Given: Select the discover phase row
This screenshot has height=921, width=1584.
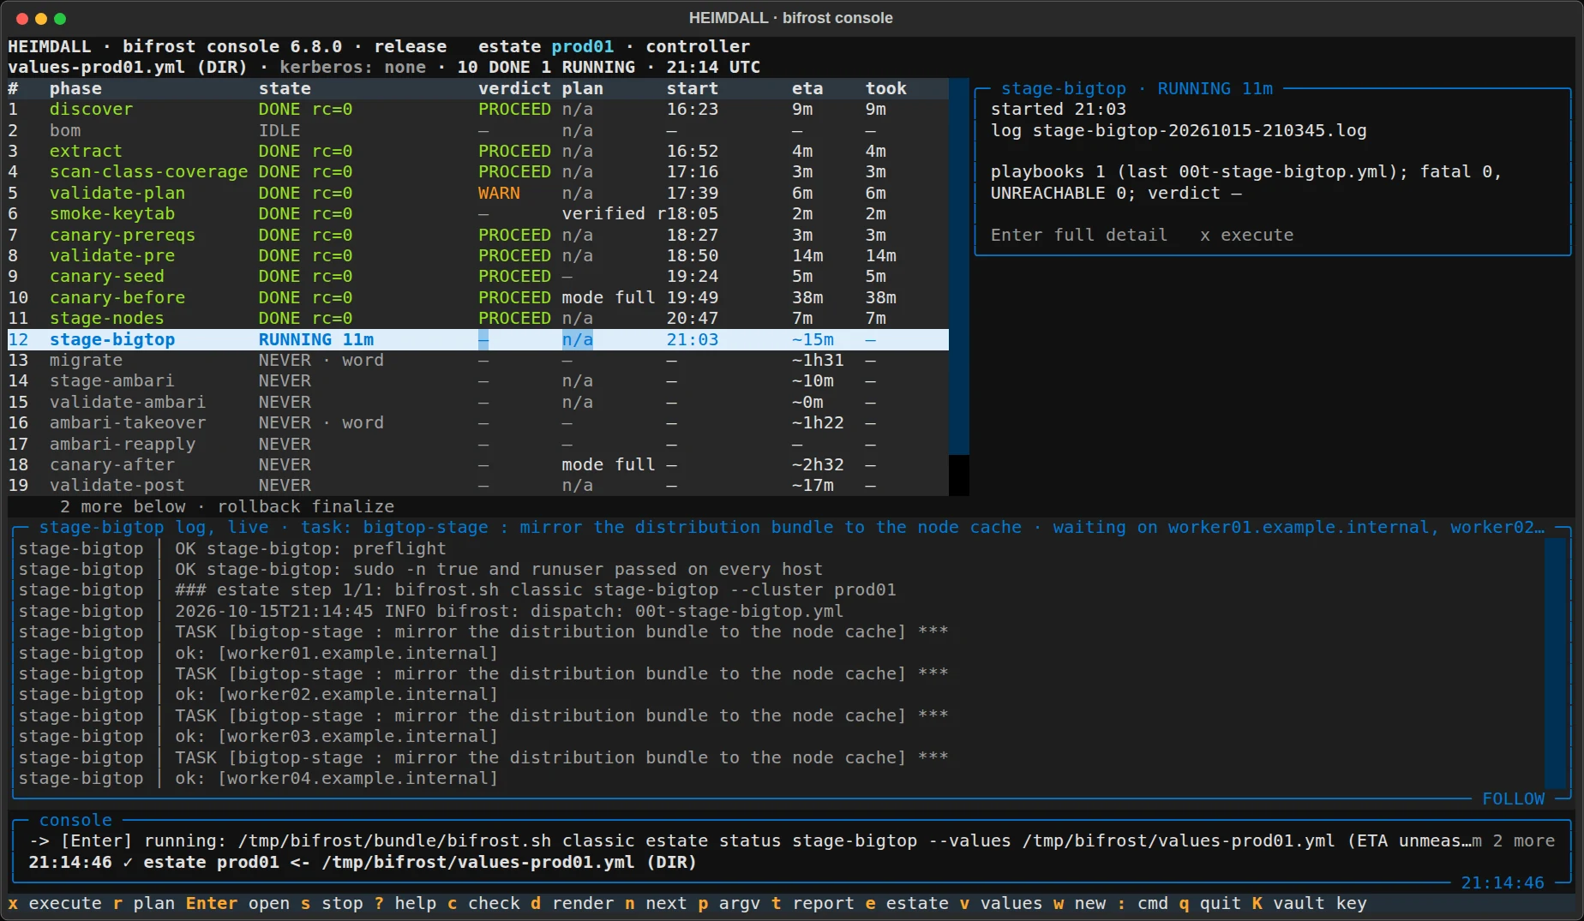Looking at the screenshot, I should click(x=477, y=110).
